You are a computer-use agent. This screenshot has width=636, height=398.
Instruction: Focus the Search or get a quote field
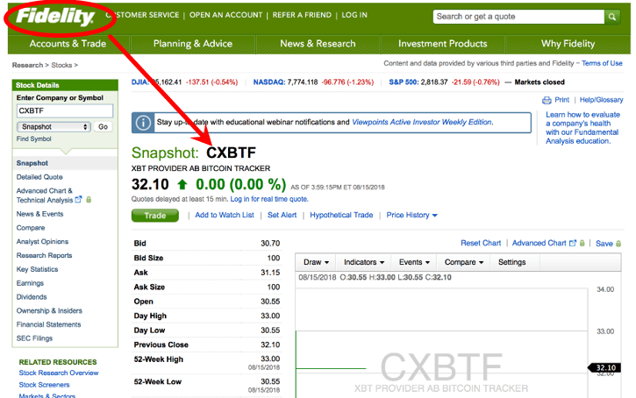pos(518,17)
